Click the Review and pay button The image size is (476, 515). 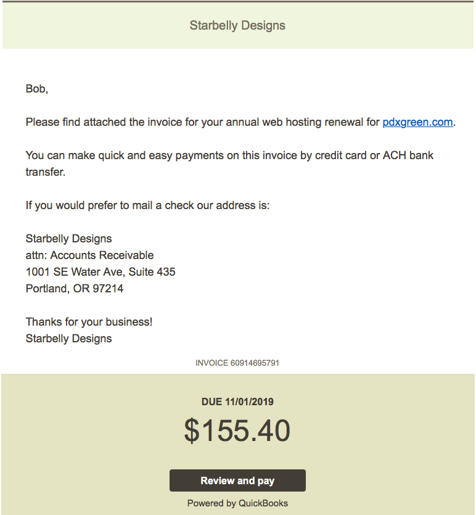237,480
